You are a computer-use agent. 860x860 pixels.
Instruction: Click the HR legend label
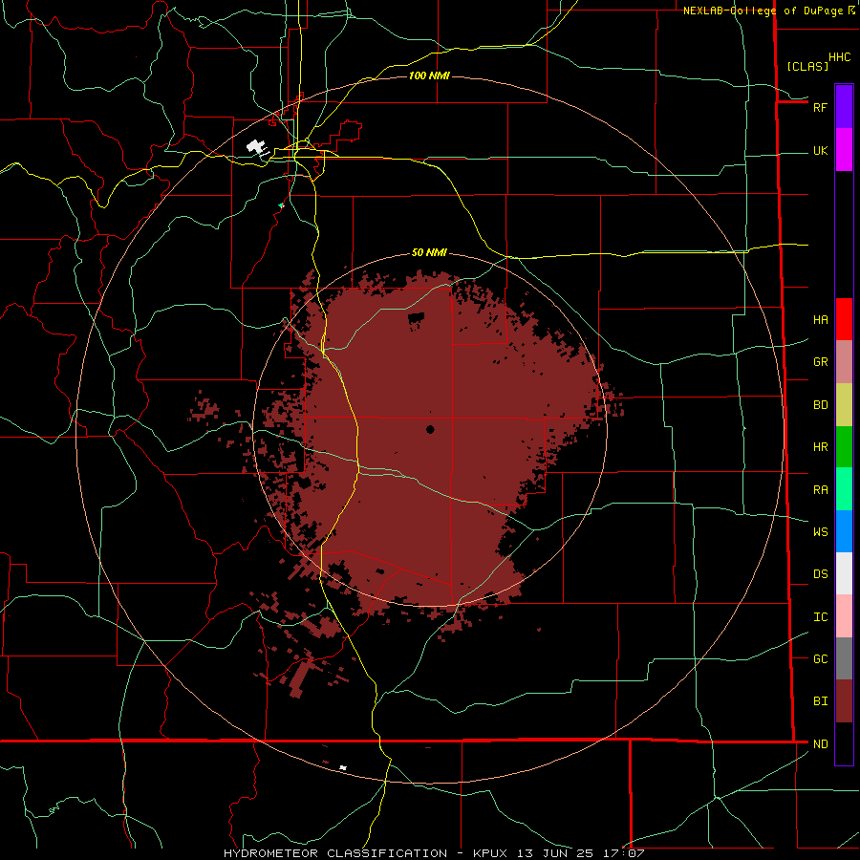[x=820, y=447]
